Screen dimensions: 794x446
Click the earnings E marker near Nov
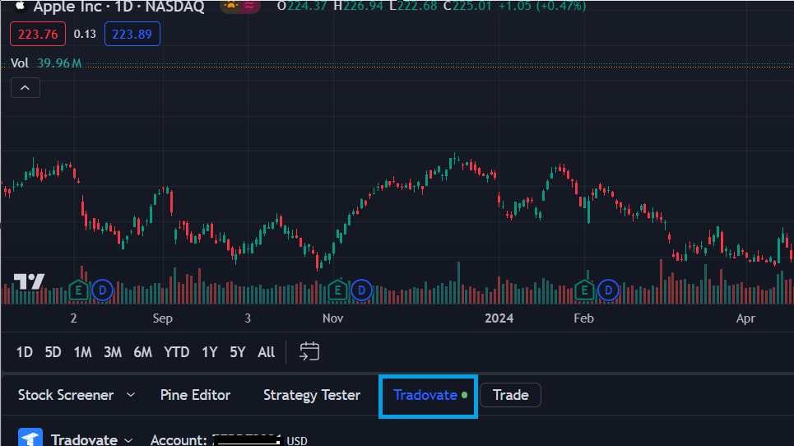pyautogui.click(x=337, y=290)
